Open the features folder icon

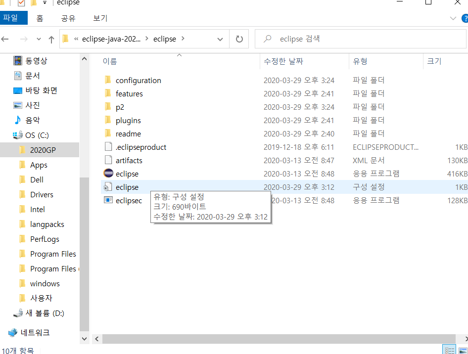pos(108,93)
